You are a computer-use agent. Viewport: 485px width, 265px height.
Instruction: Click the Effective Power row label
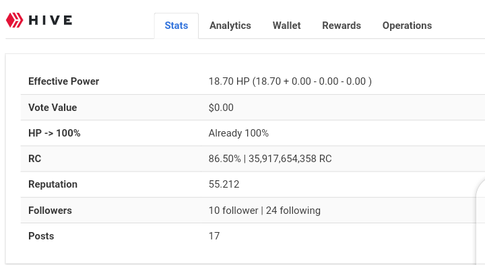[64, 81]
